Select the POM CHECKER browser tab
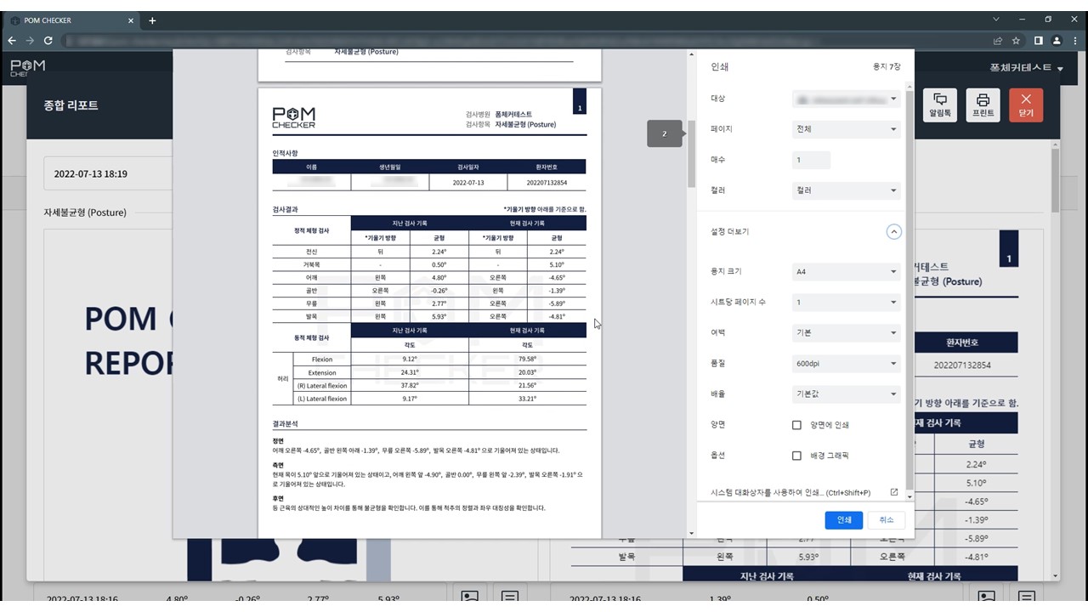The width and height of the screenshot is (1088, 612). point(72,20)
